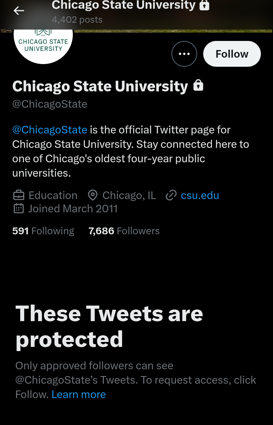
Task: Click the Chicago, IL location text
Action: pyautogui.click(x=129, y=195)
